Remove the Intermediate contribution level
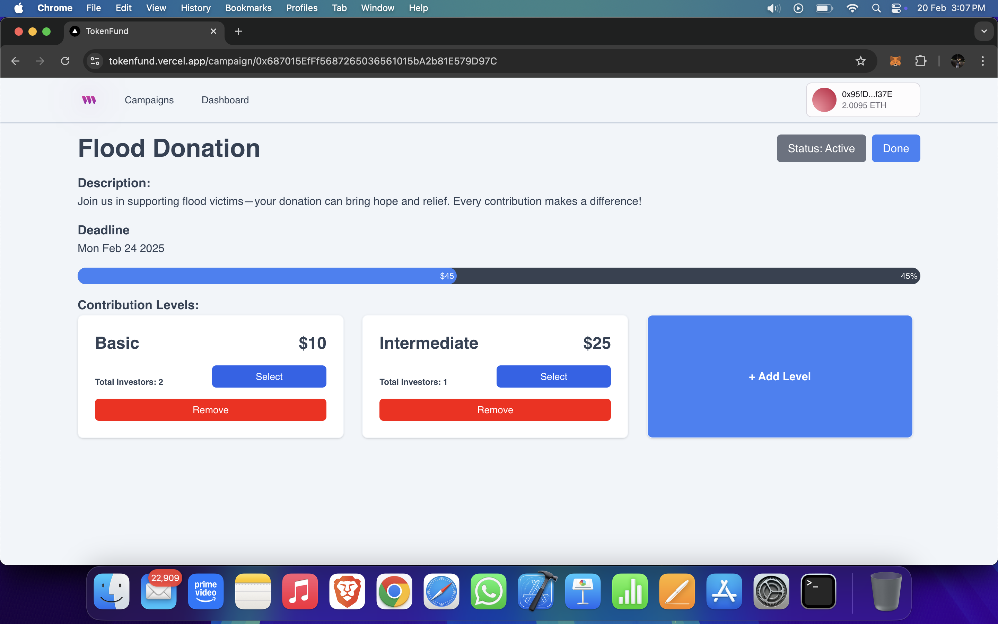This screenshot has width=998, height=624. click(495, 410)
